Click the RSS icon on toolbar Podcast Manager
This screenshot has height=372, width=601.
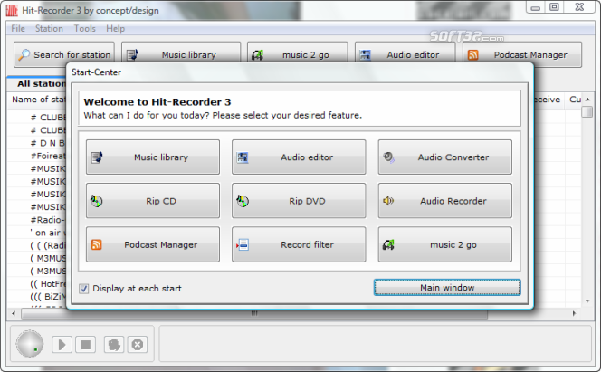click(473, 55)
